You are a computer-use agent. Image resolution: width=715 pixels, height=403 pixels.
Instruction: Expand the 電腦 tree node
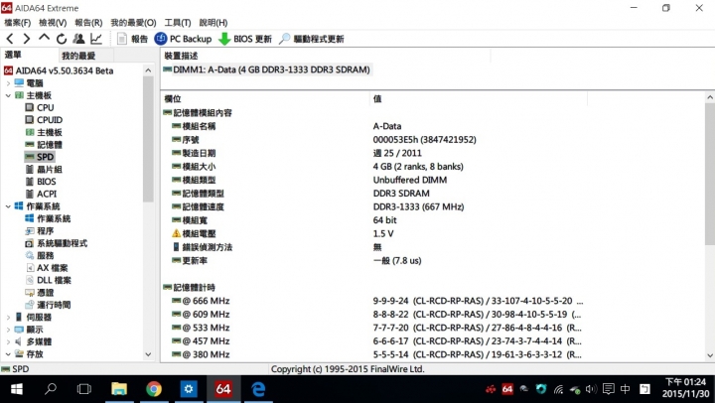coord(8,83)
